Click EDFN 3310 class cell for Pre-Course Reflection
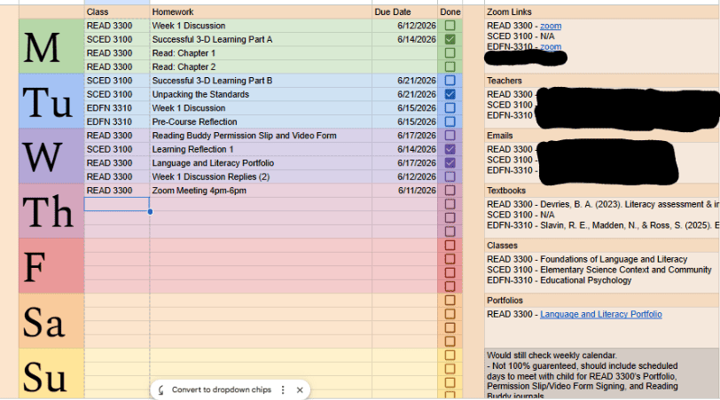The width and height of the screenshot is (720, 400). pos(117,122)
